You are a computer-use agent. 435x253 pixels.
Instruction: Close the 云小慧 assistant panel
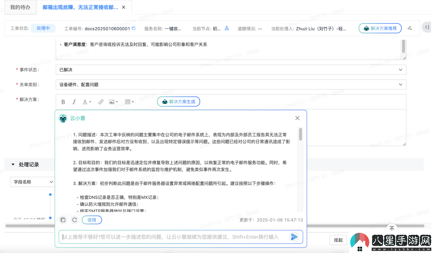[297, 118]
